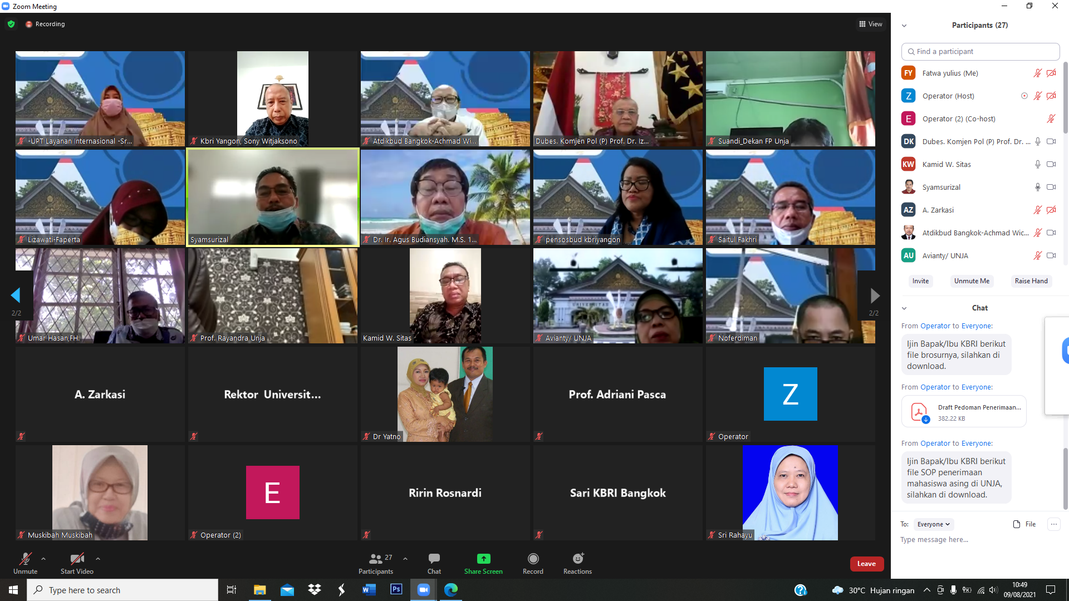Click the green encryption shield icon
1069x601 pixels.
coord(11,24)
